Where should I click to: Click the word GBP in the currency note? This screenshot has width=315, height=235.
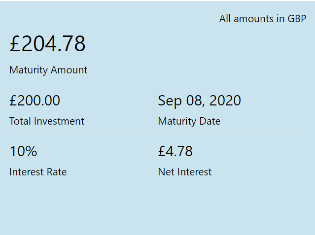tap(297, 19)
